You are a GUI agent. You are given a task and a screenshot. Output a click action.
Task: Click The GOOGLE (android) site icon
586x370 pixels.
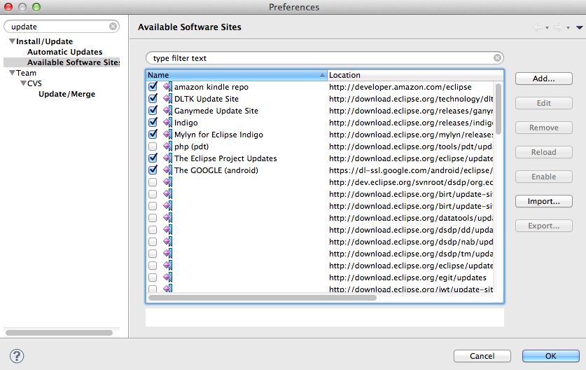[x=168, y=170]
